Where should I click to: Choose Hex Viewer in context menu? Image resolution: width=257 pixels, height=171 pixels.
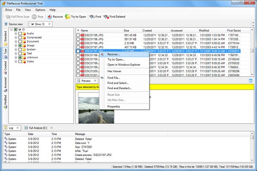pos(124,71)
